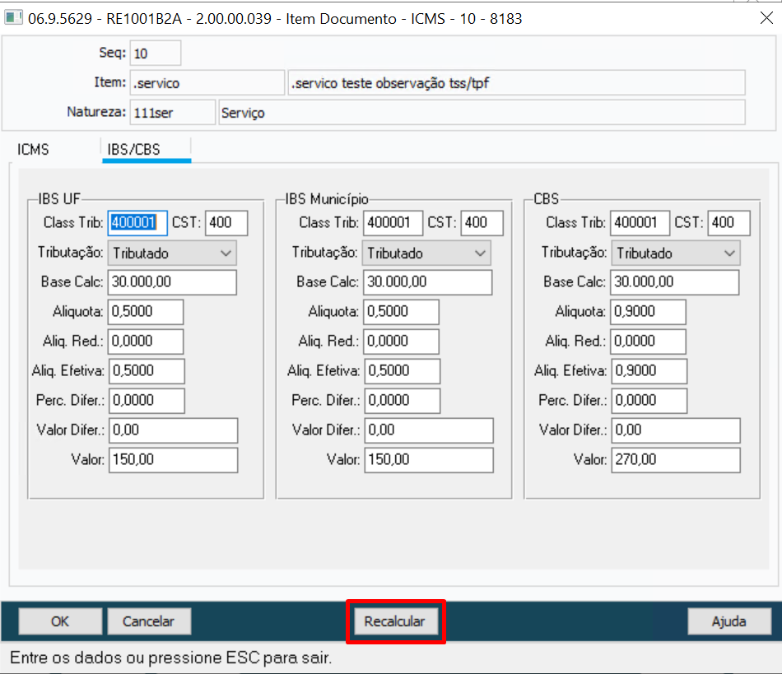Click the application icon in the title bar
The image size is (782, 674).
click(x=13, y=18)
